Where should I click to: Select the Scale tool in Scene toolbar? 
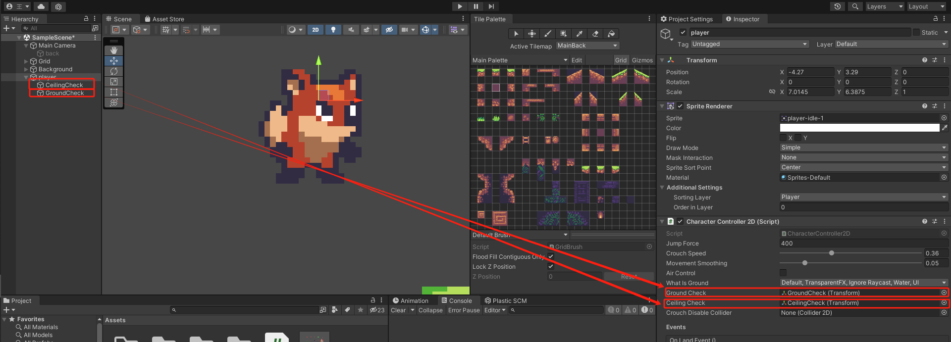pos(114,82)
